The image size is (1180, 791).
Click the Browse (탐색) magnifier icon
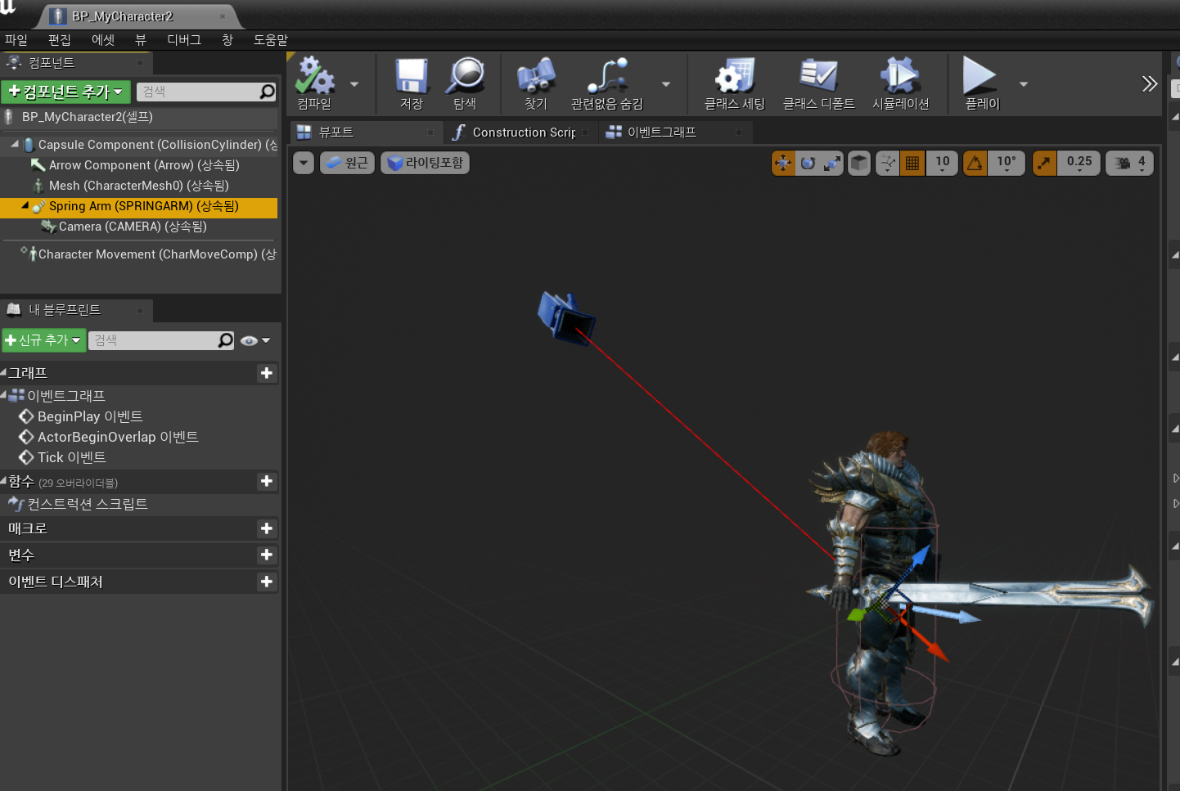(x=465, y=76)
